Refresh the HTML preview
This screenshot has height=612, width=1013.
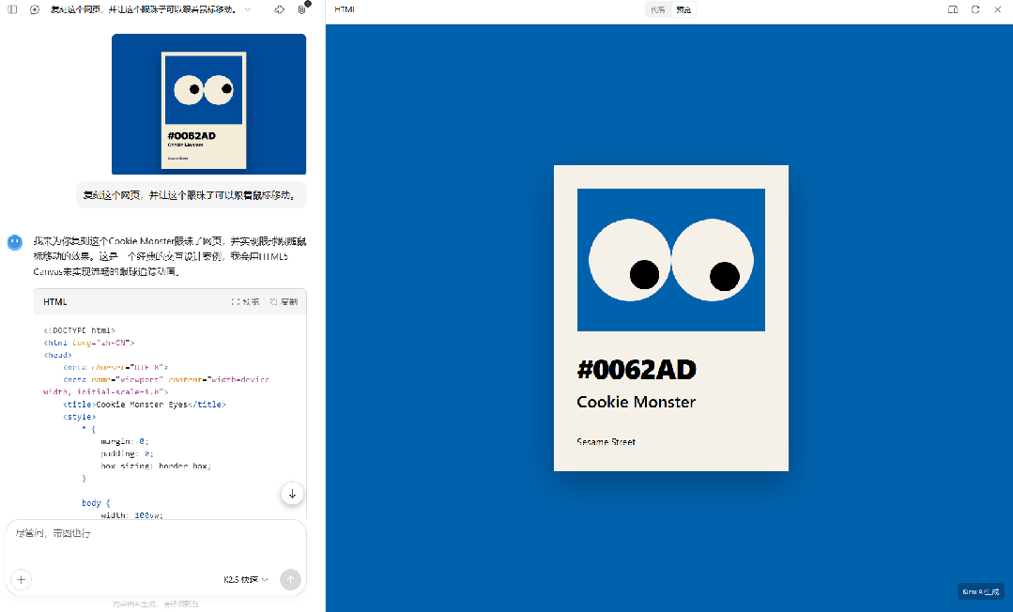pyautogui.click(x=975, y=9)
